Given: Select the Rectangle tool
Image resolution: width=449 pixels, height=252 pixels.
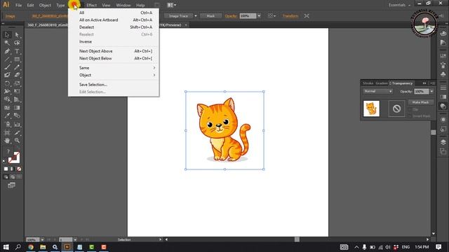Looking at the screenshot, I should click(17, 59).
